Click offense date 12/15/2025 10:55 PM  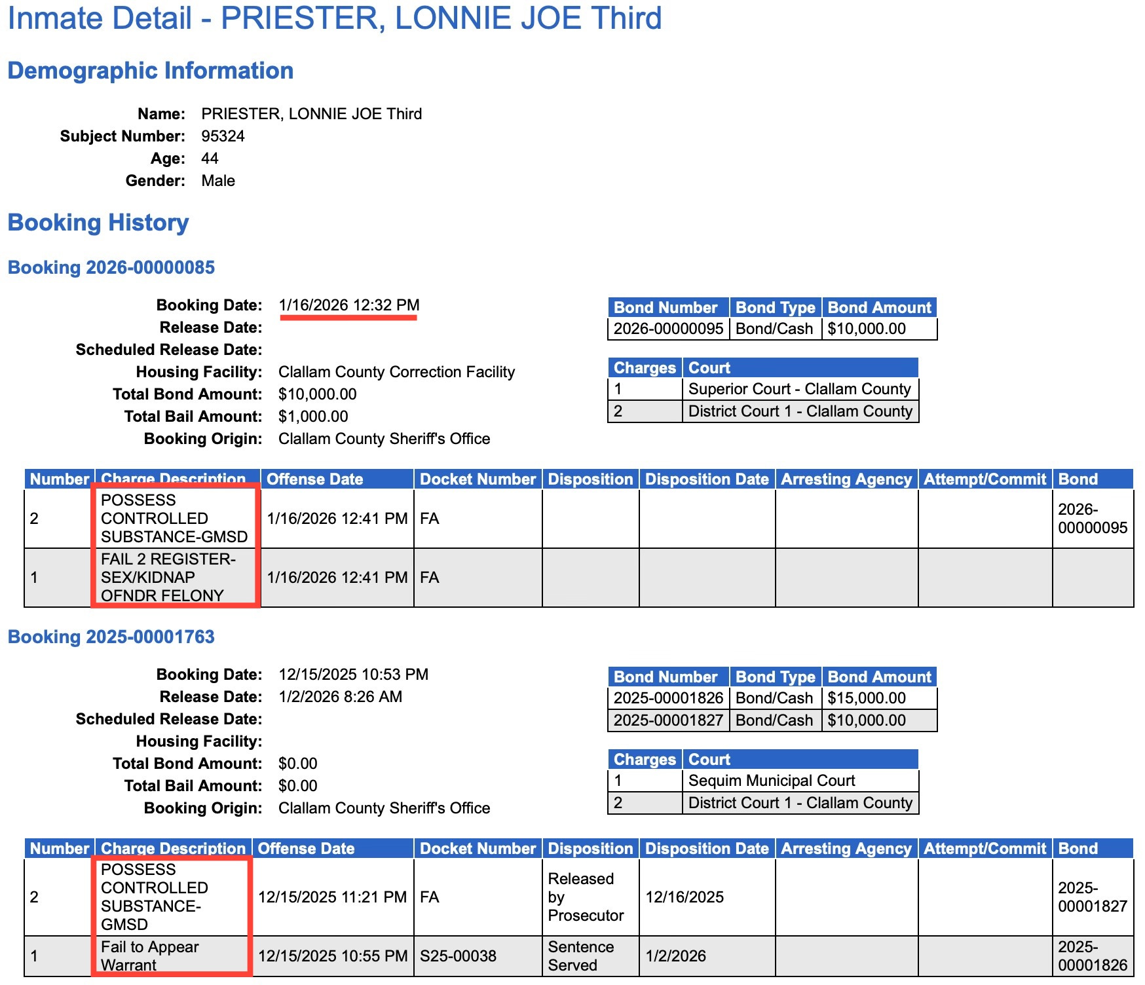click(333, 956)
